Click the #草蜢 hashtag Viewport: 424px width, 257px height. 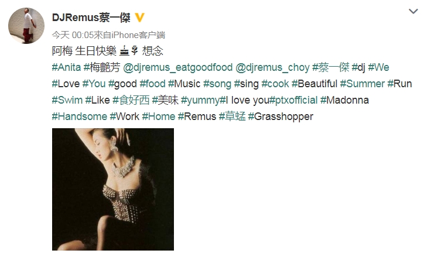tap(232, 116)
